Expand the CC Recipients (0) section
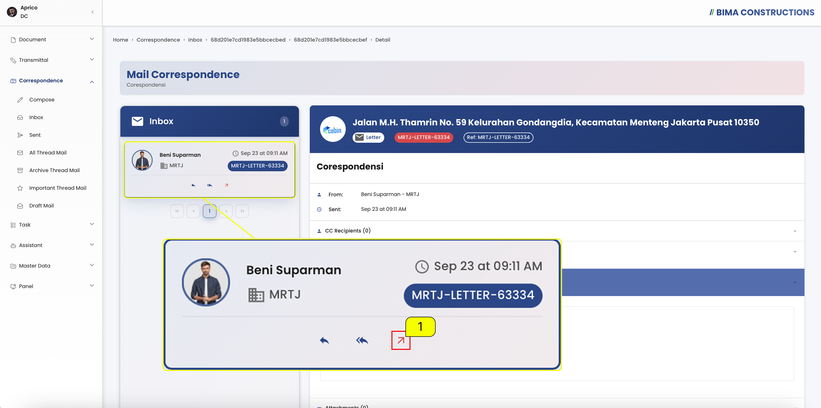Screen dimensions: 821x408 click(557, 231)
